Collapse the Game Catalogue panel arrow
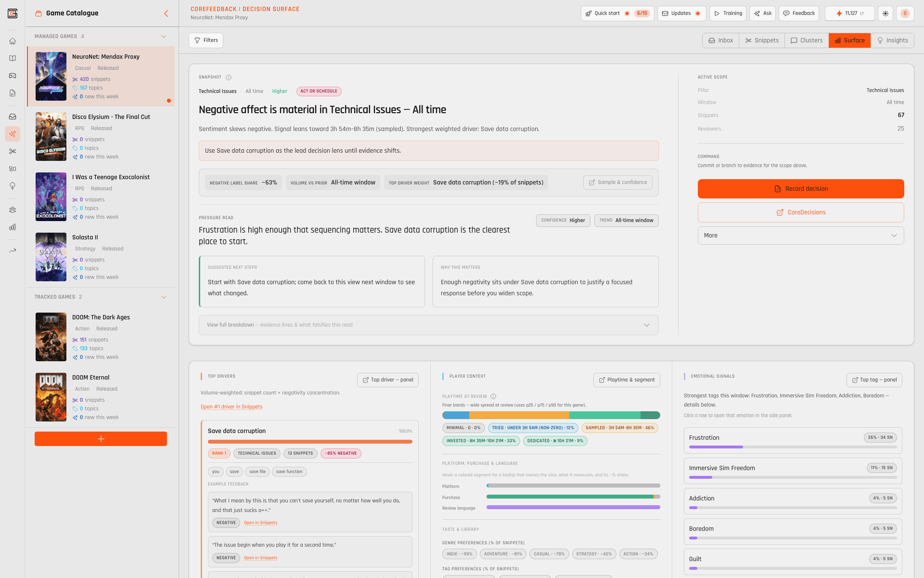The height and width of the screenshot is (578, 924). (166, 13)
